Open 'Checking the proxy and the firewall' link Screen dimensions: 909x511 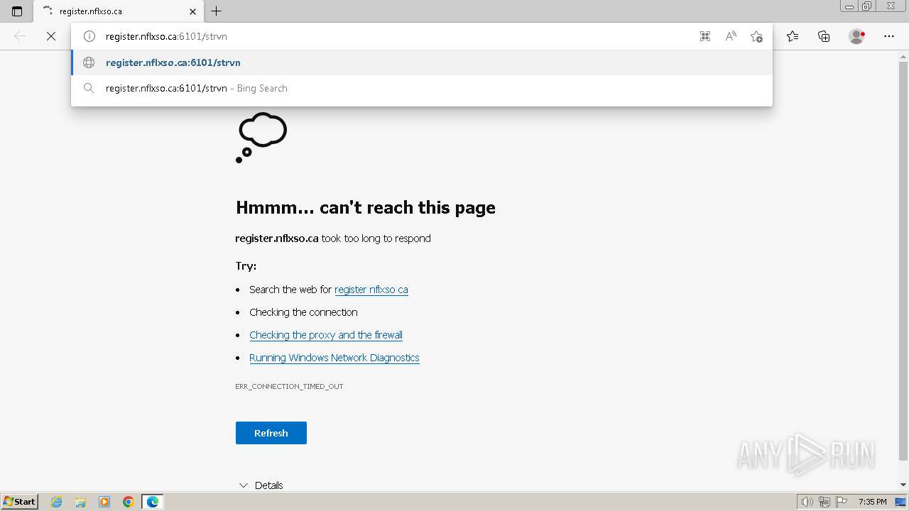click(x=326, y=335)
